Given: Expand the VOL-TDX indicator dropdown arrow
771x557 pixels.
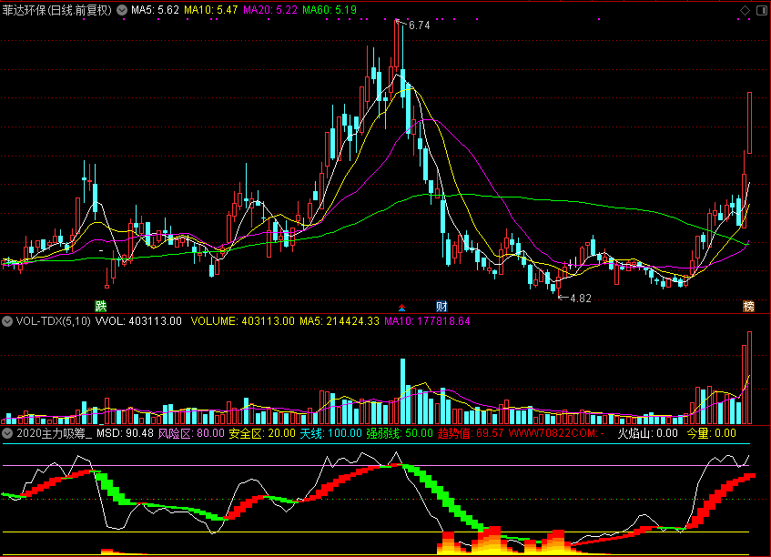Looking at the screenshot, I should pyautogui.click(x=7, y=321).
